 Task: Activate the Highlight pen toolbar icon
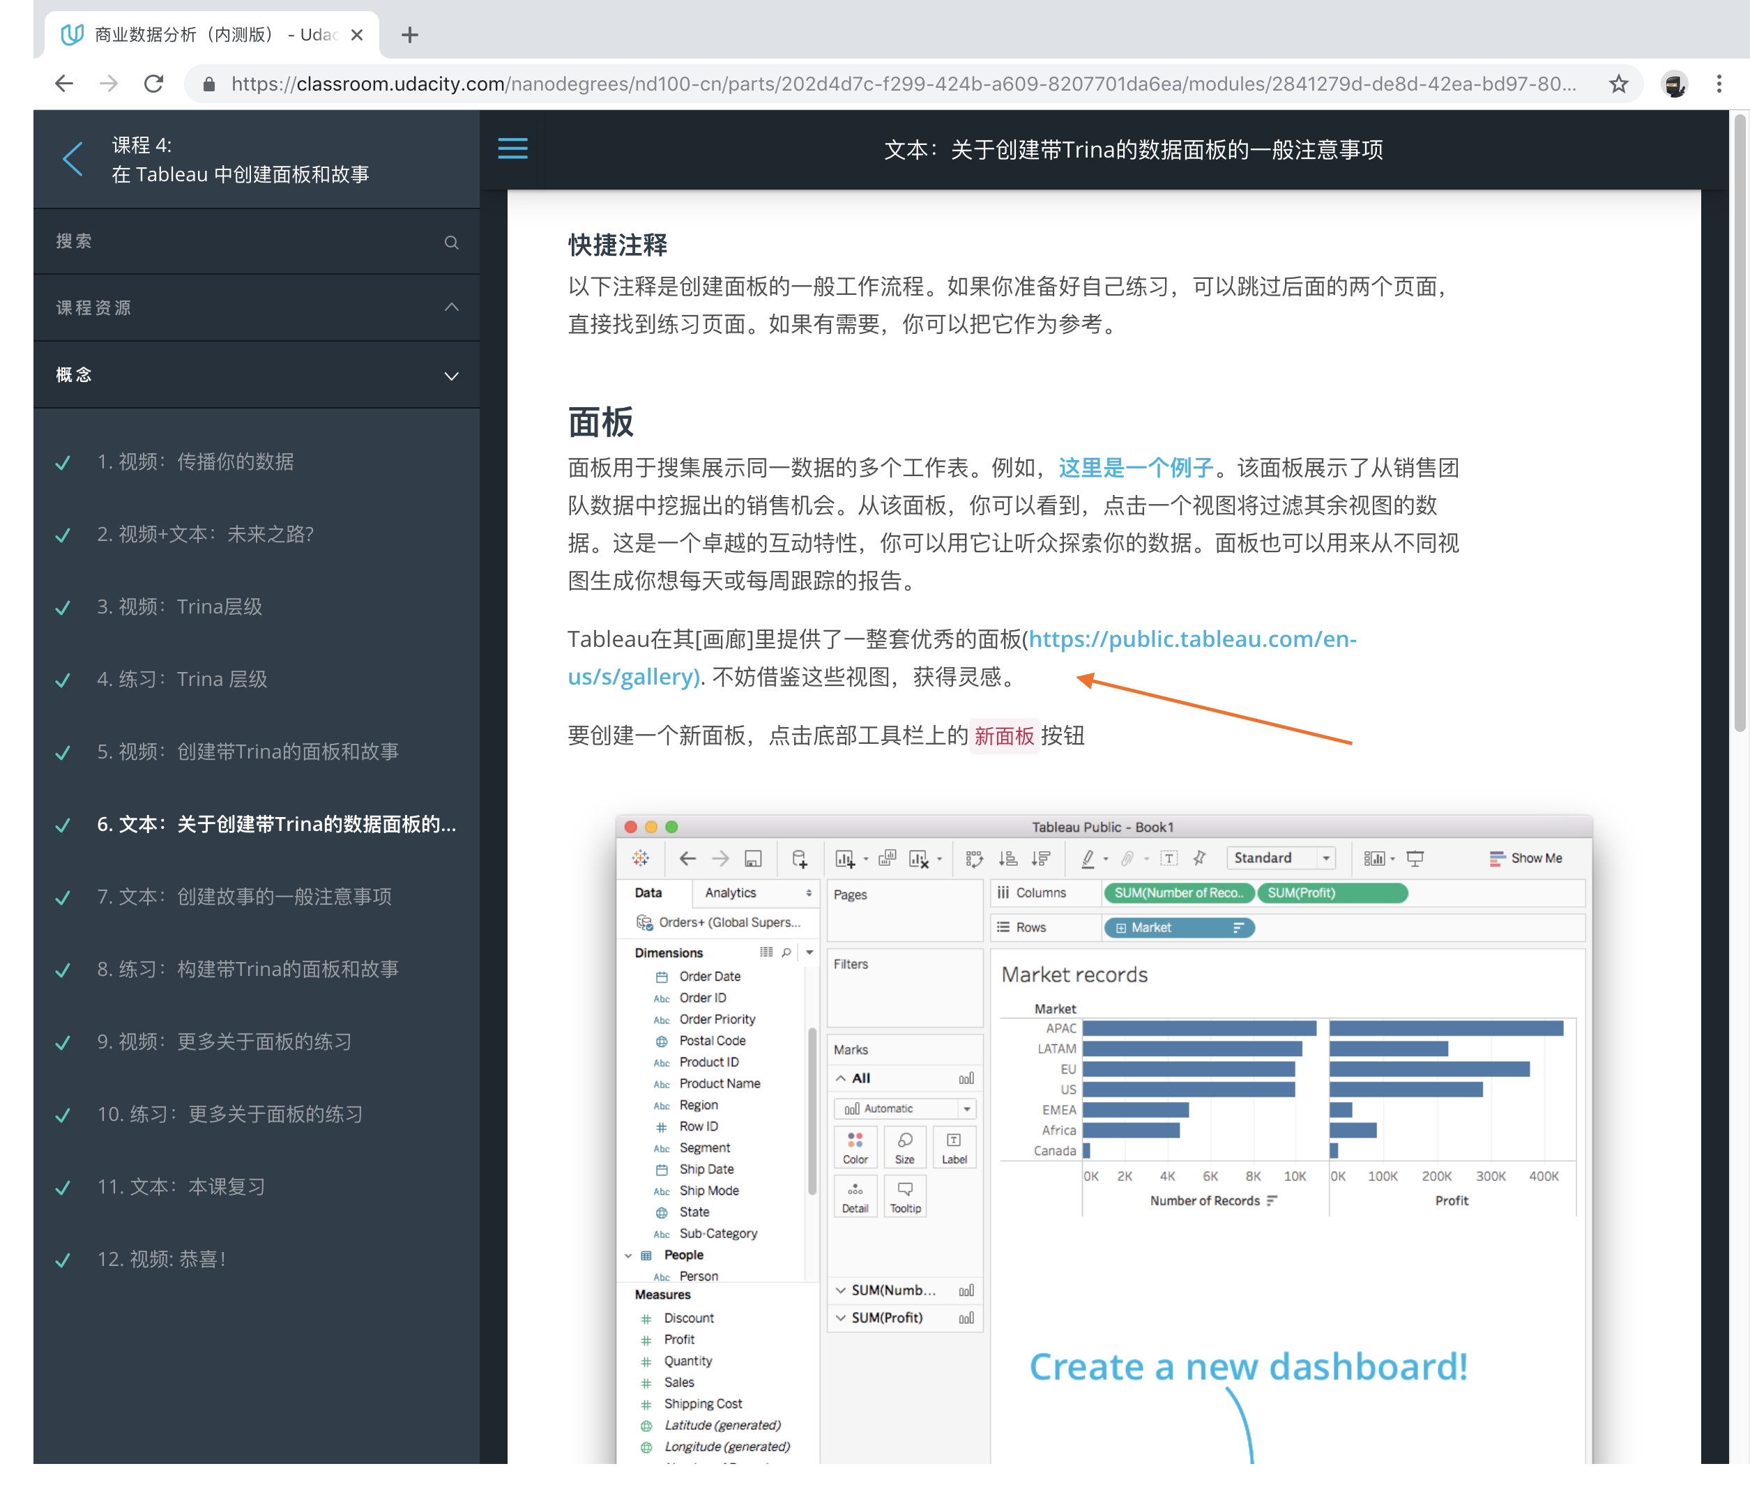pos(1088,859)
